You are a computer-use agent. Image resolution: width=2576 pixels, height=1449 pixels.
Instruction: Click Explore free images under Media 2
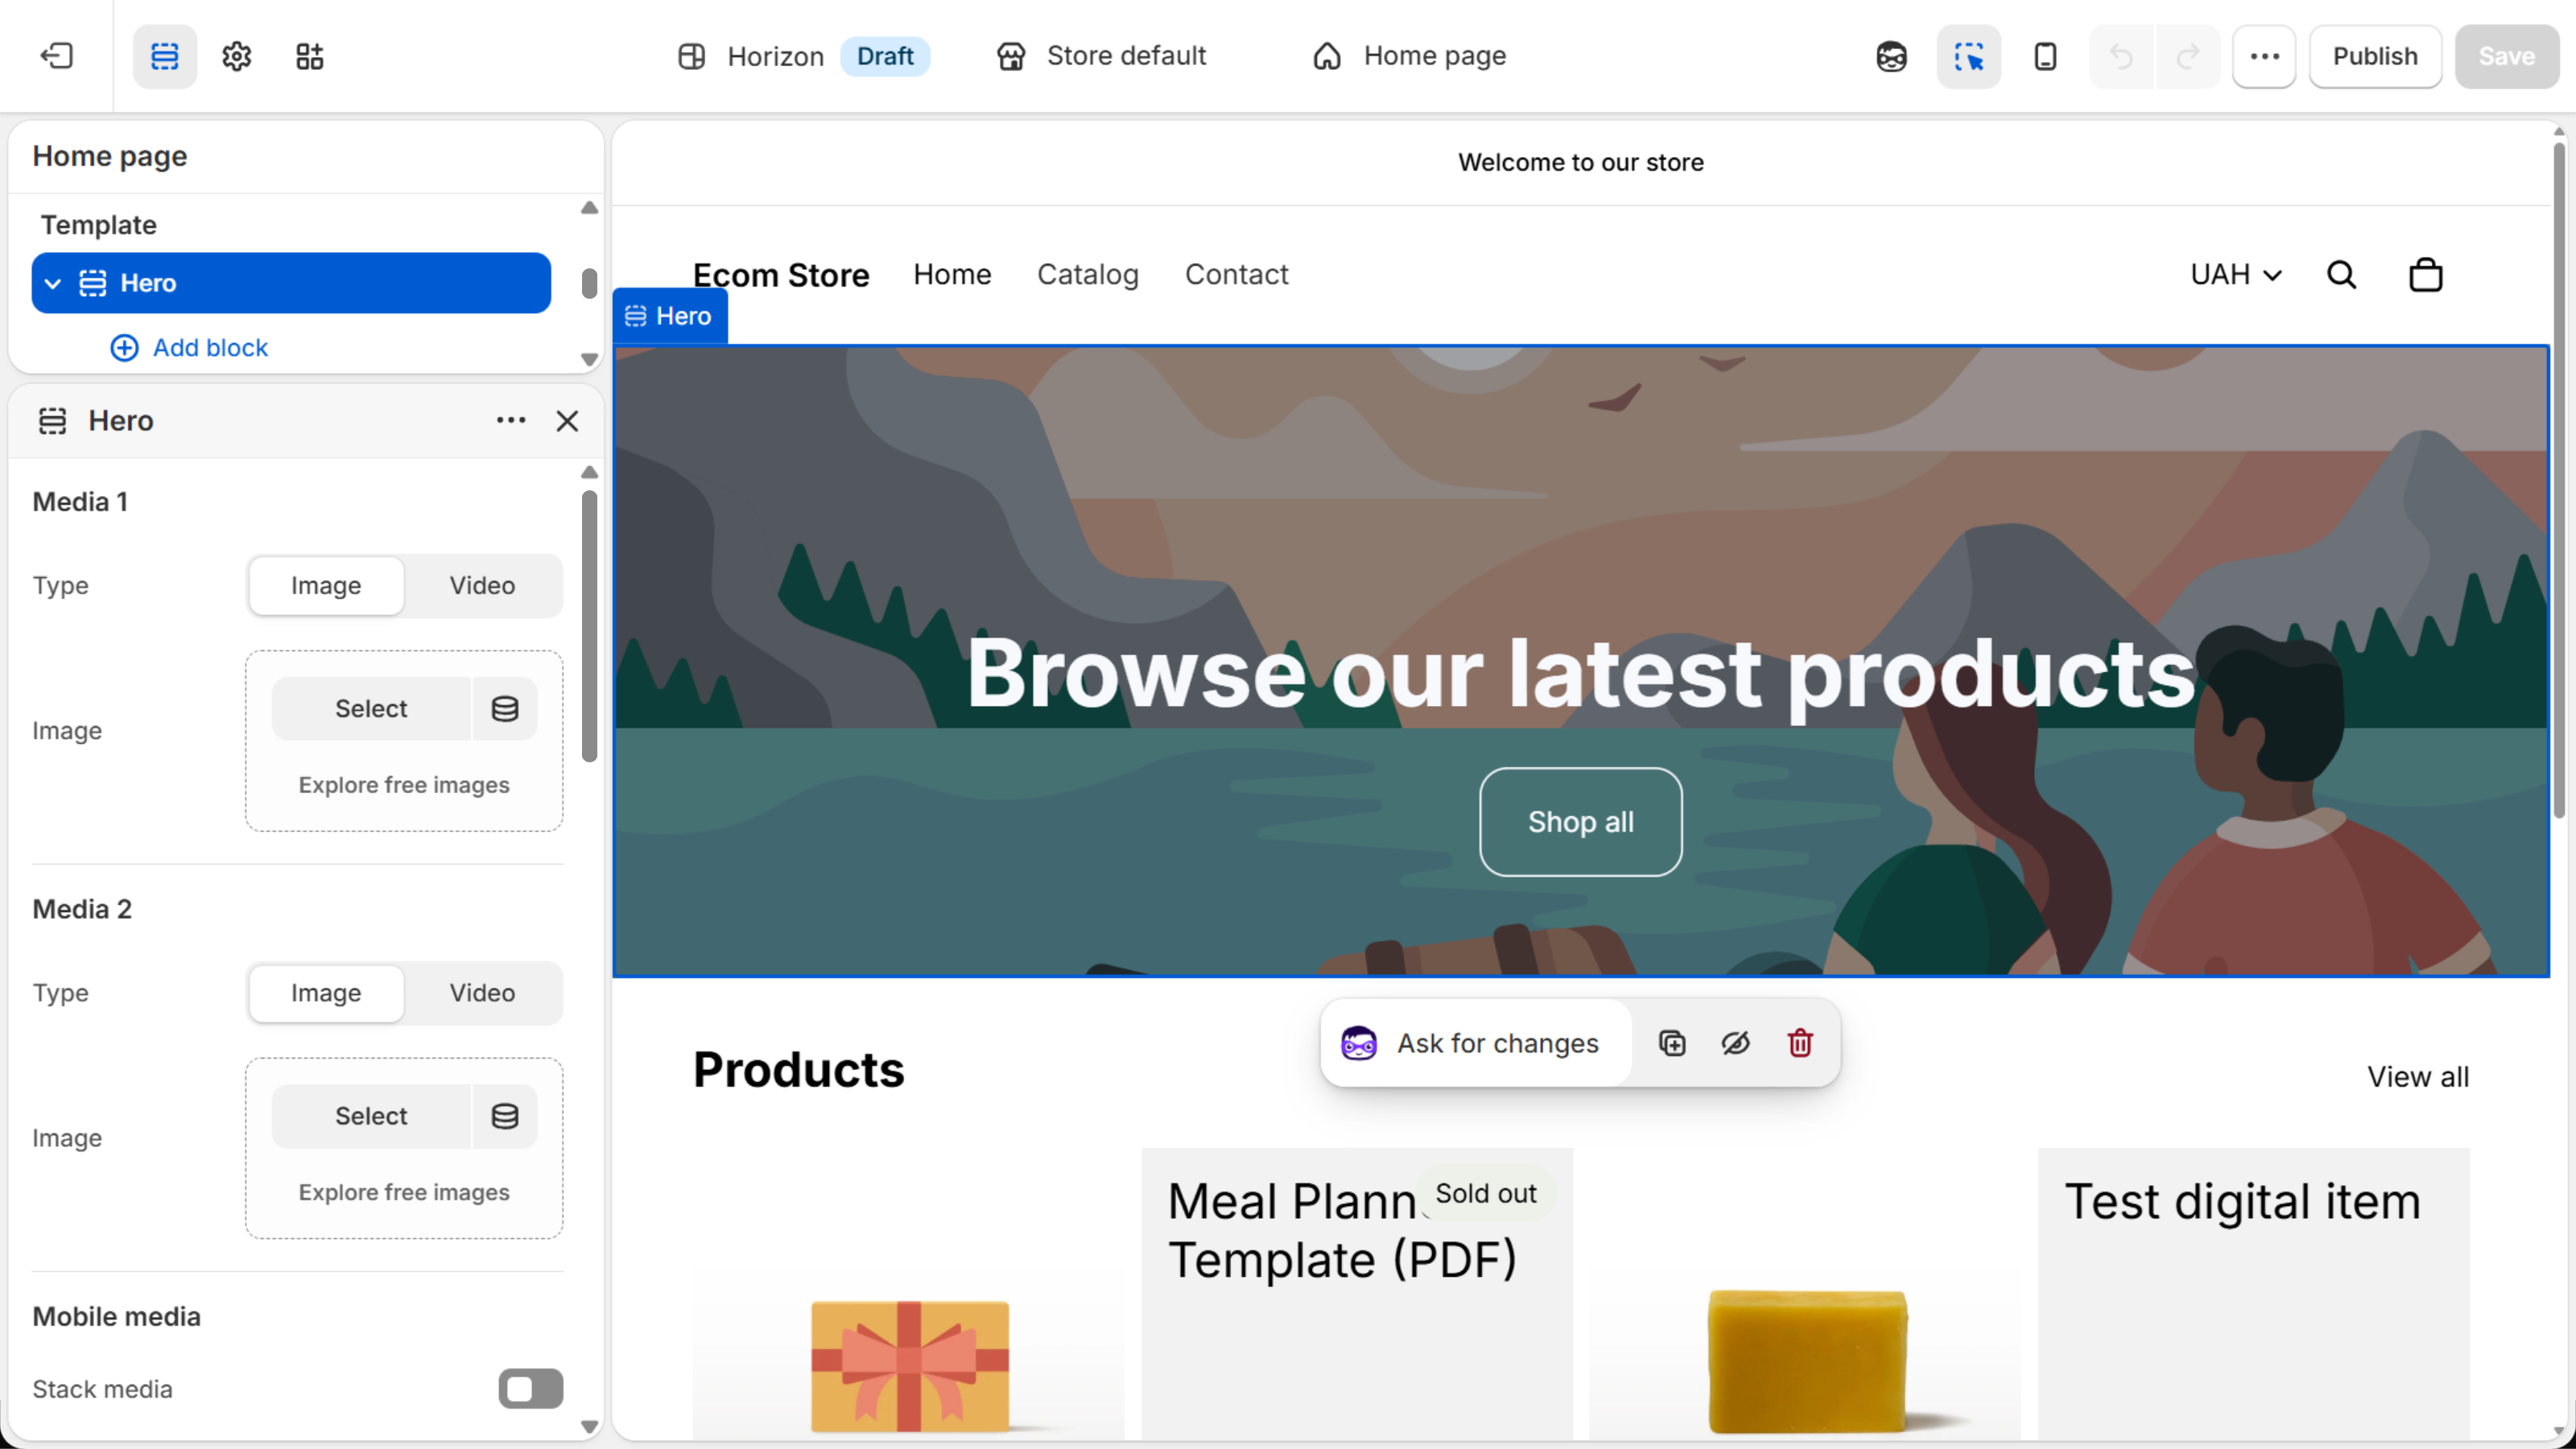404,1192
